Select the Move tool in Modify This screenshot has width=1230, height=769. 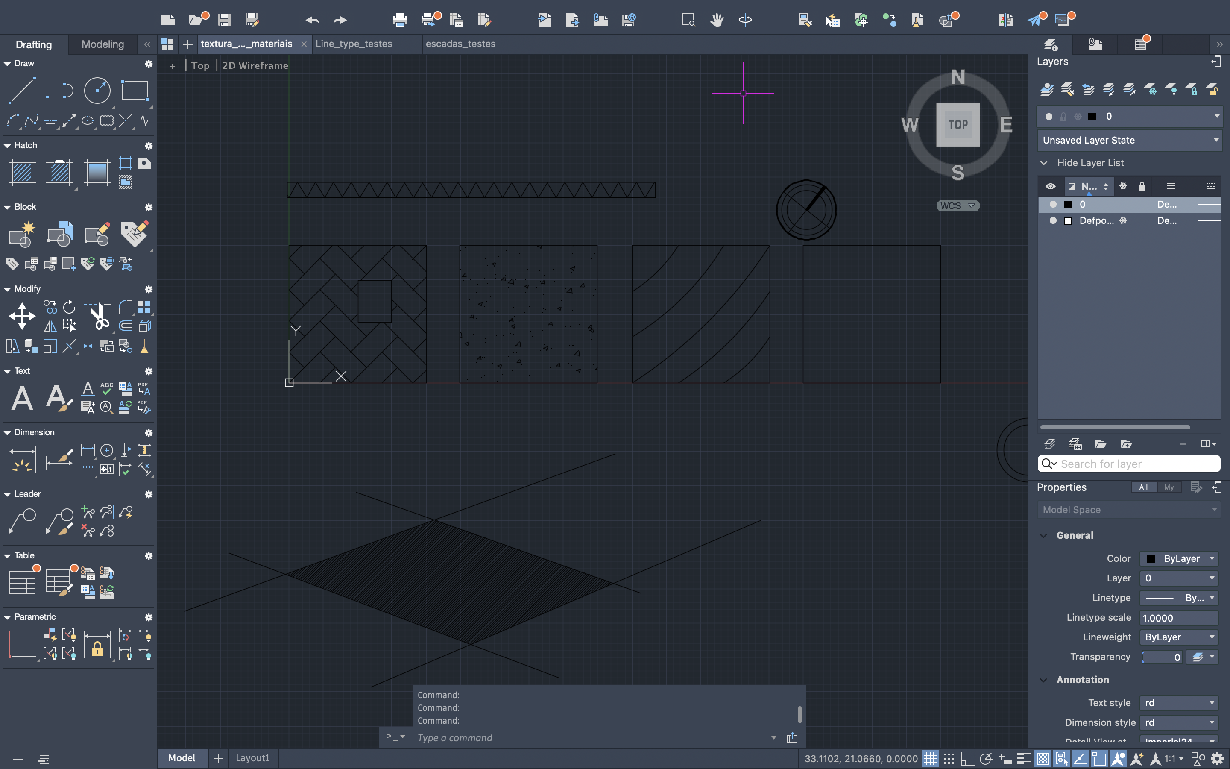(22, 316)
